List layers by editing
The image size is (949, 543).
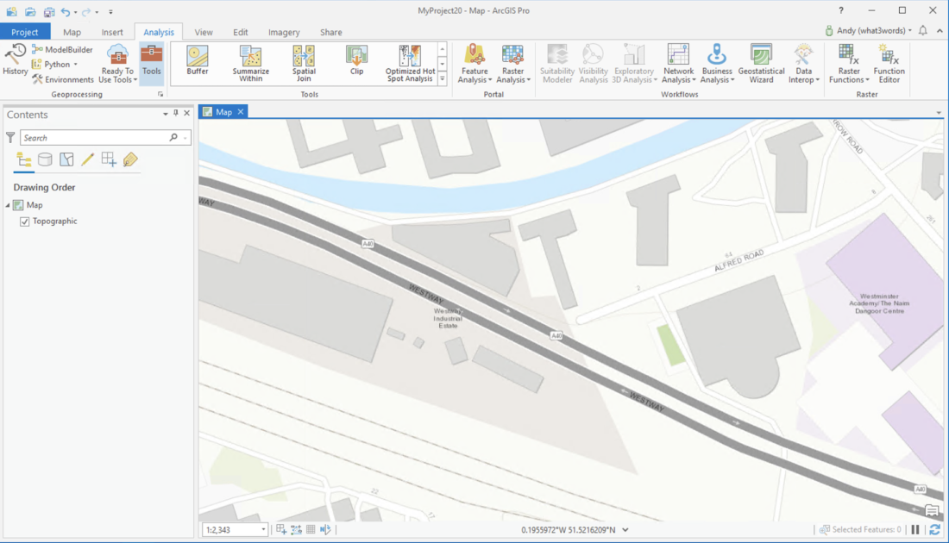88,159
